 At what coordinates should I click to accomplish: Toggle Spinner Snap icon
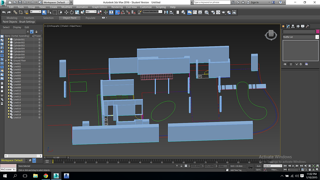133,12
